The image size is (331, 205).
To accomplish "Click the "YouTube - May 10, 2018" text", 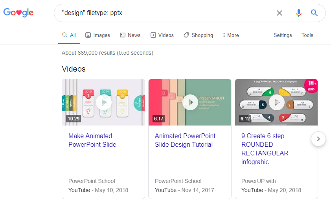I will point(98,190).
